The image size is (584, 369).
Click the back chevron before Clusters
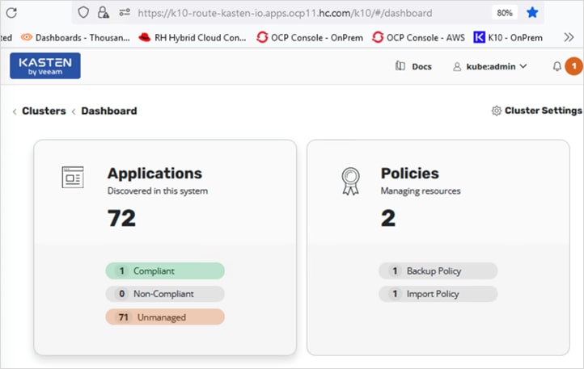(15, 111)
